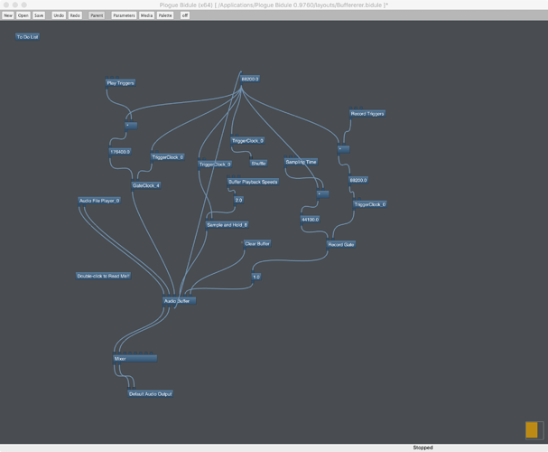Viewport: 548px width, 452px height.
Task: Select the Clear Buffer node
Action: point(256,243)
